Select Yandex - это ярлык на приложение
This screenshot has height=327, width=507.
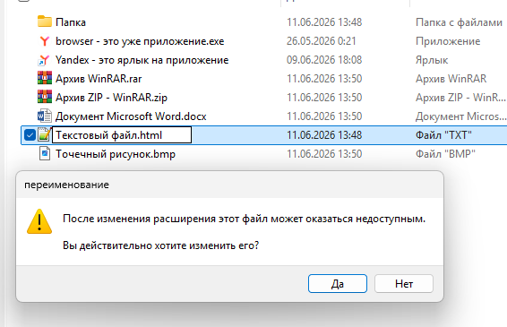click(x=142, y=60)
